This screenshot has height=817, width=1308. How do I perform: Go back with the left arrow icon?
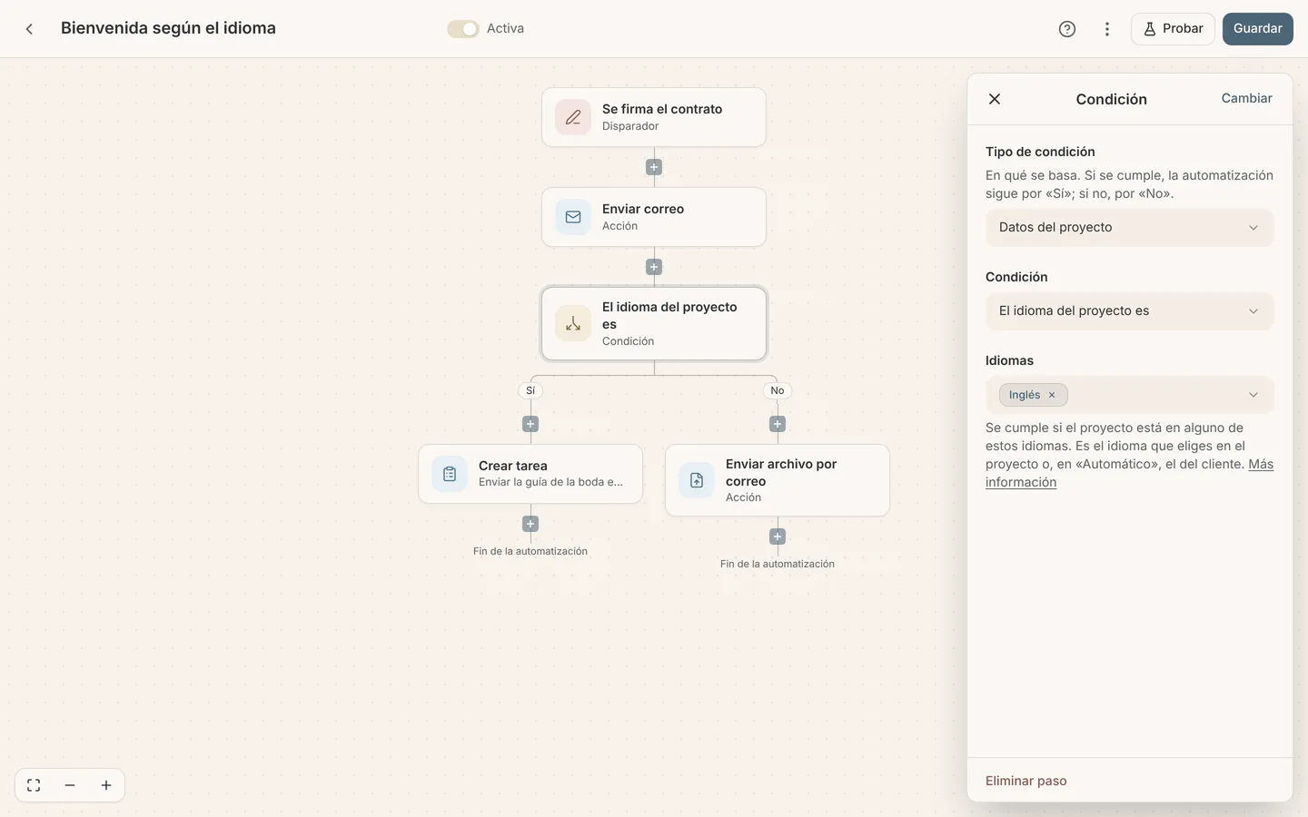(x=29, y=29)
